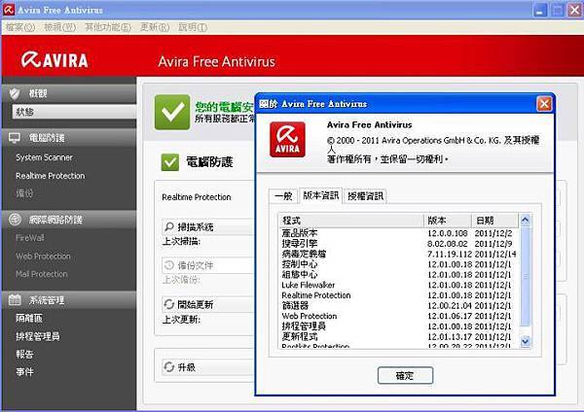
Task: Select the 組態中心 row
Action: (x=398, y=274)
